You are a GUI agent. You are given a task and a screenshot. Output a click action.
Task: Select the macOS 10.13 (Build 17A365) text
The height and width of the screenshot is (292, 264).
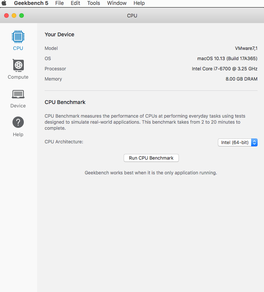pos(227,59)
